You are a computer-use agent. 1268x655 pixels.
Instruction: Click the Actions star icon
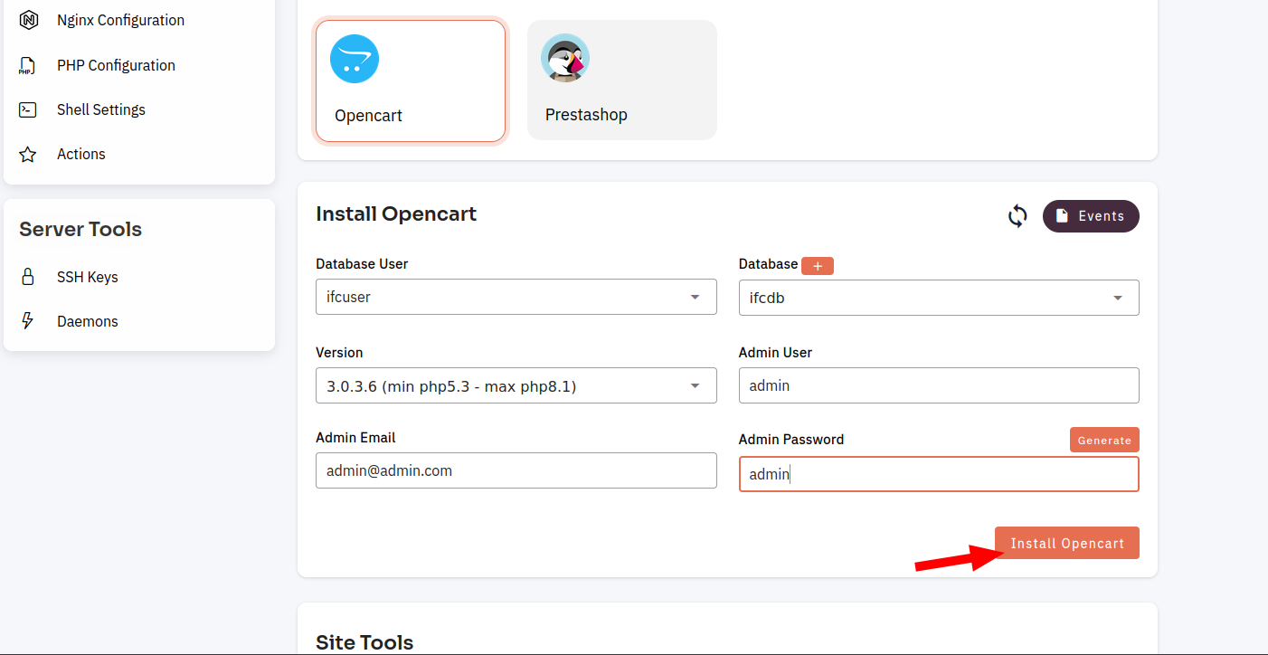28,154
